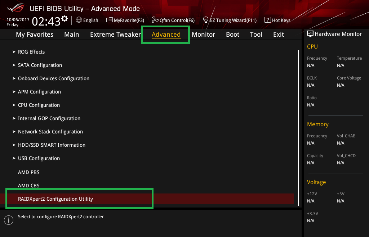The width and height of the screenshot is (369, 237).
Task: Open the Boot tab
Action: pyautogui.click(x=232, y=35)
